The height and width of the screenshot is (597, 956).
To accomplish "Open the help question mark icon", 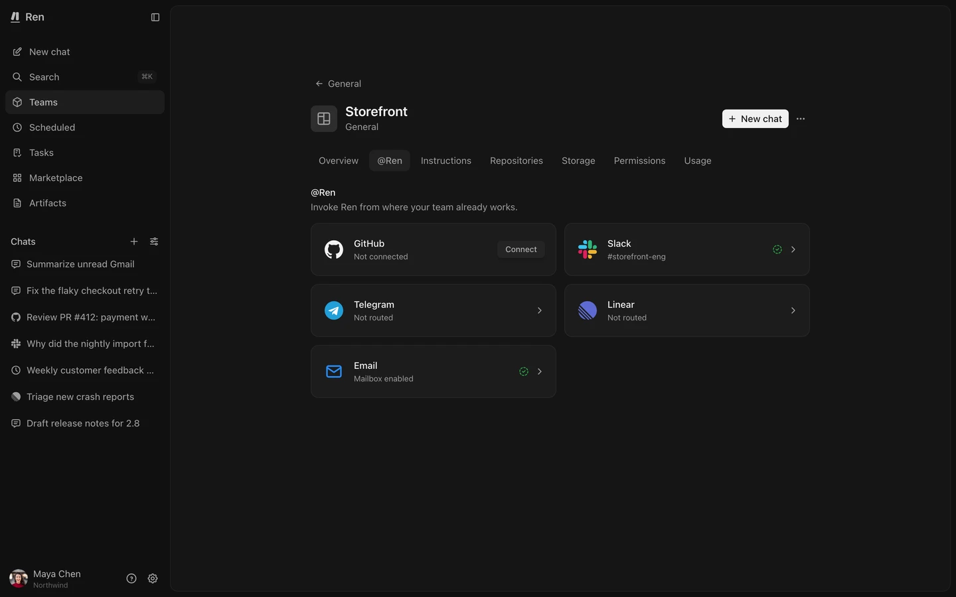I will (131, 578).
